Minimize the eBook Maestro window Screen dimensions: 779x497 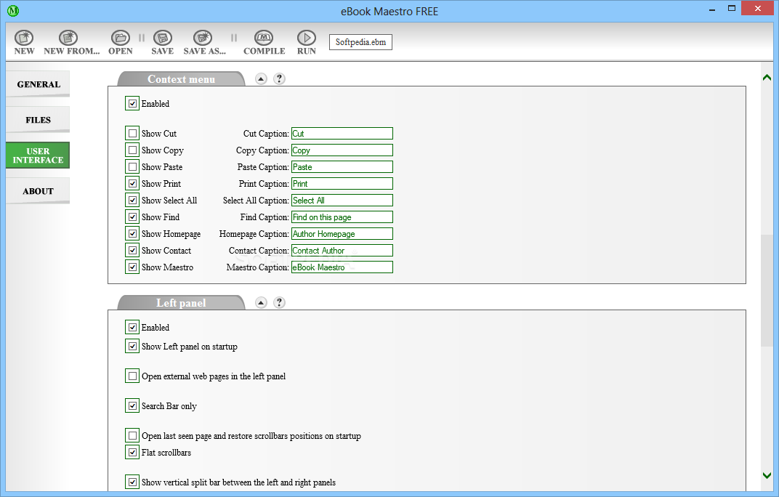click(712, 9)
